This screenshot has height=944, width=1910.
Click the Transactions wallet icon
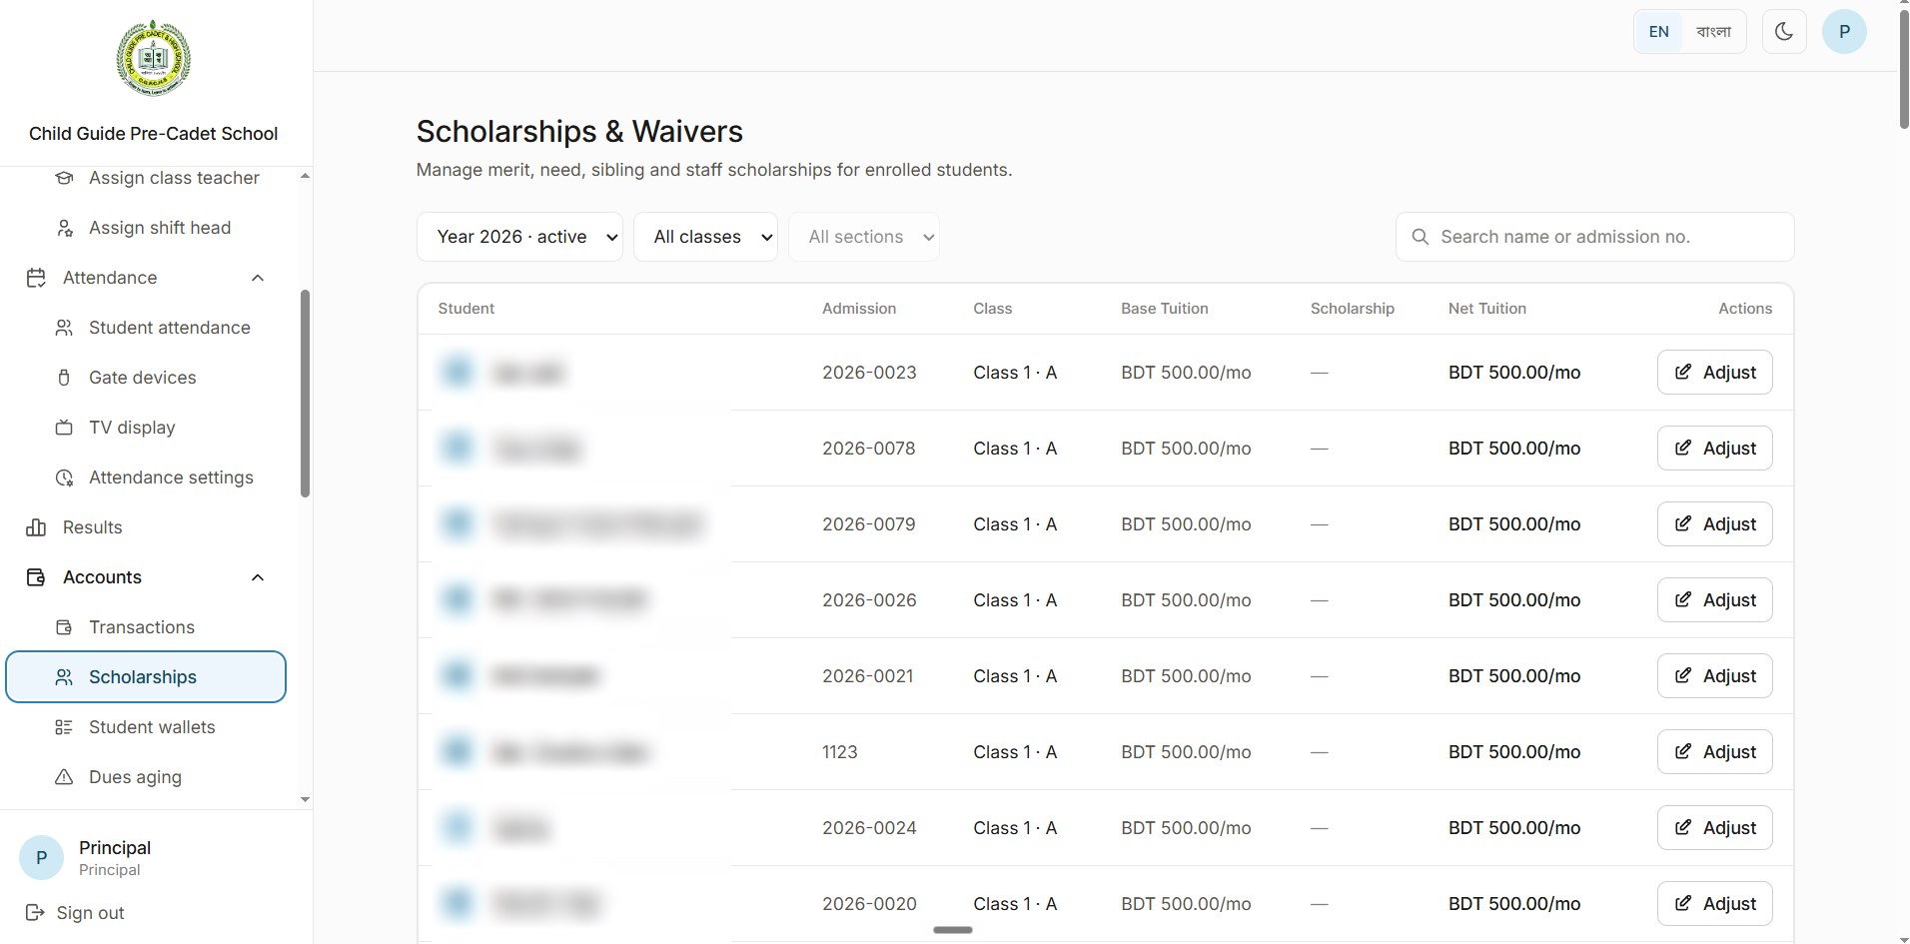click(x=64, y=627)
